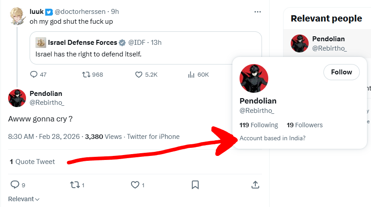Click the 968 retweets icon

point(86,74)
